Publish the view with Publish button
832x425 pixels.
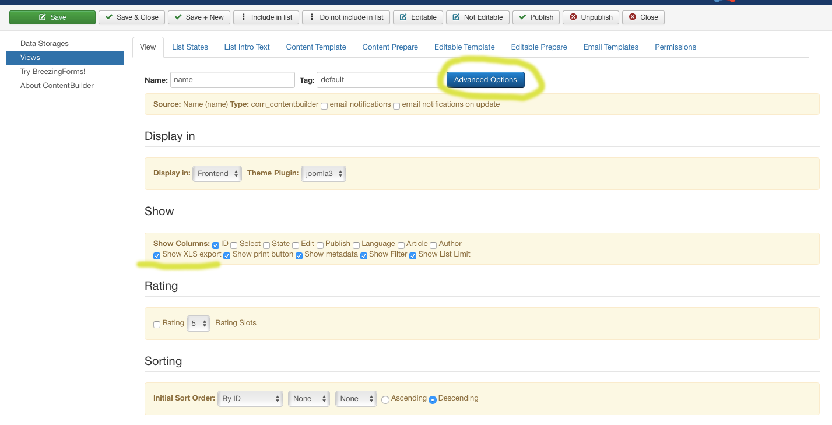(x=536, y=17)
